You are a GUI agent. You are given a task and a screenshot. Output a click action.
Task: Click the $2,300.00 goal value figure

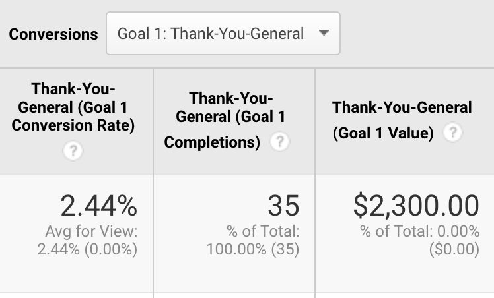pos(416,206)
